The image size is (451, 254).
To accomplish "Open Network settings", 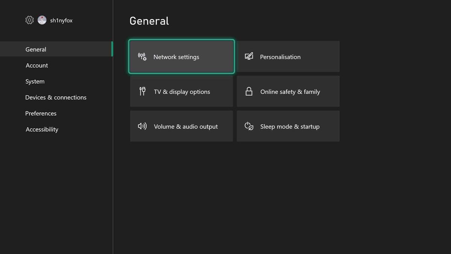I will [x=182, y=56].
